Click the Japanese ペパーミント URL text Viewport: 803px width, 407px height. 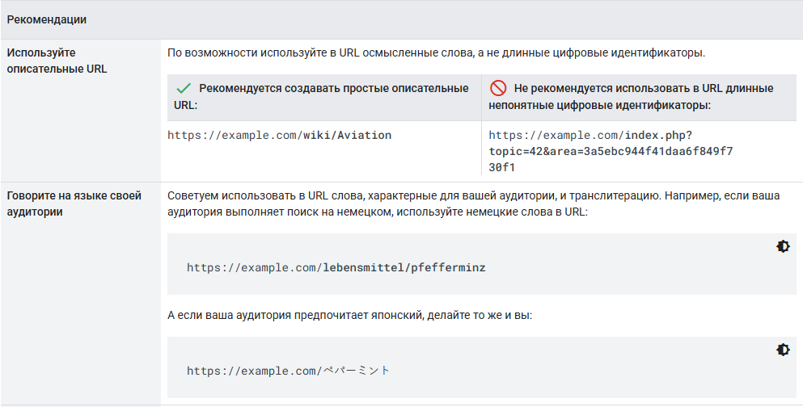288,371
